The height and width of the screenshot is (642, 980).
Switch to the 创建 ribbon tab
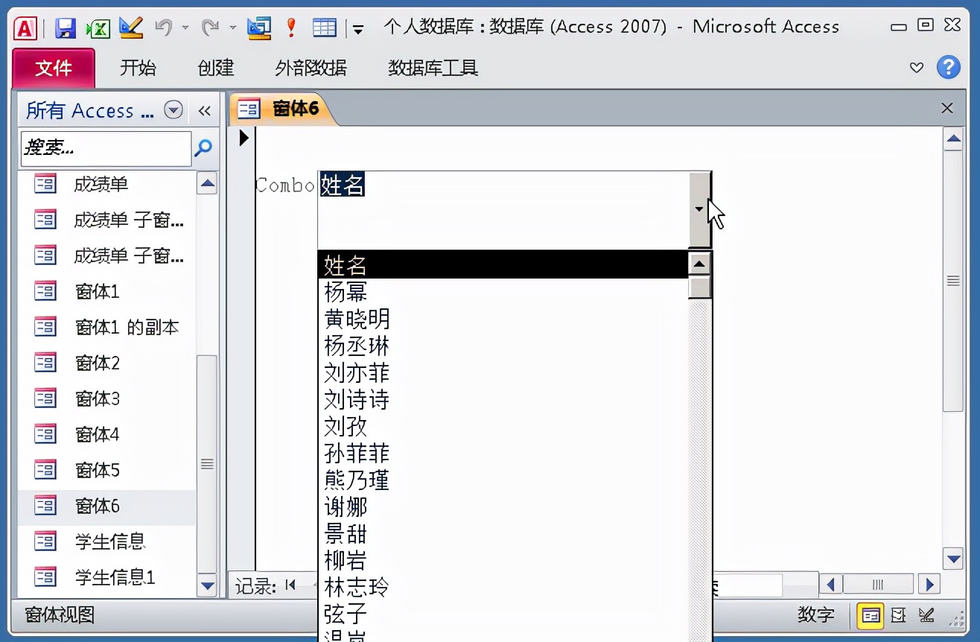coord(214,68)
